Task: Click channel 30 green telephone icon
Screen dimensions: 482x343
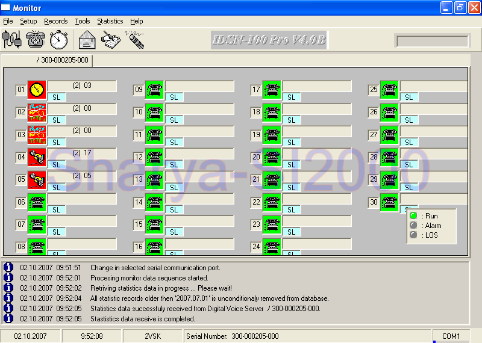Action: pos(389,203)
